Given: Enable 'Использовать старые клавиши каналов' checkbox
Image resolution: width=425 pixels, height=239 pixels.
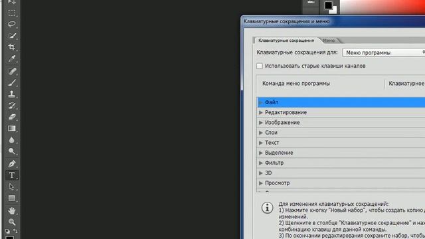Looking at the screenshot, I should tap(260, 66).
